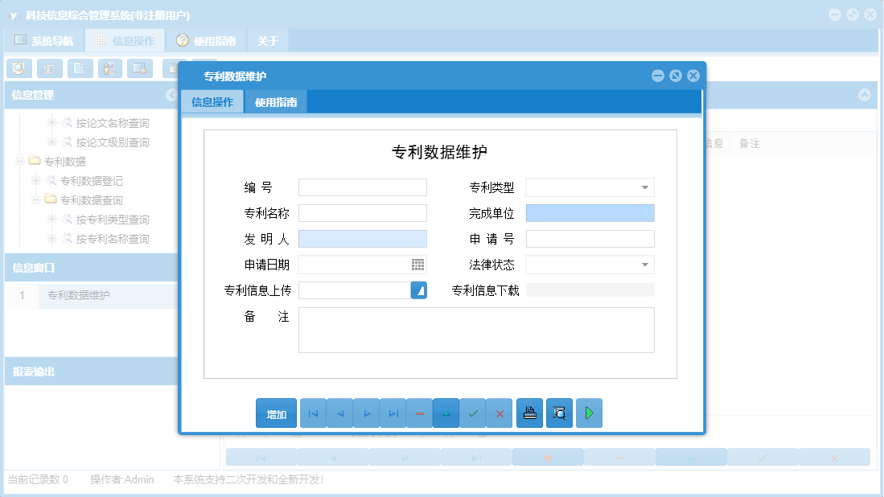Image resolution: width=884 pixels, height=497 pixels.
Task: Jump to last record with the navigation arrow
Action: [x=393, y=413]
